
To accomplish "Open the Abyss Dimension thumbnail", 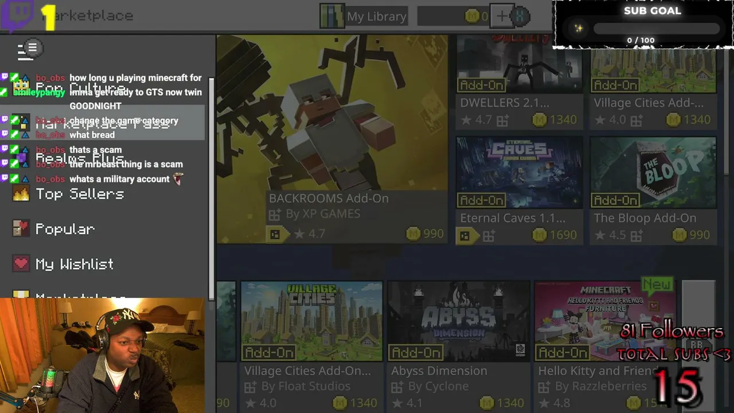I will [458, 321].
